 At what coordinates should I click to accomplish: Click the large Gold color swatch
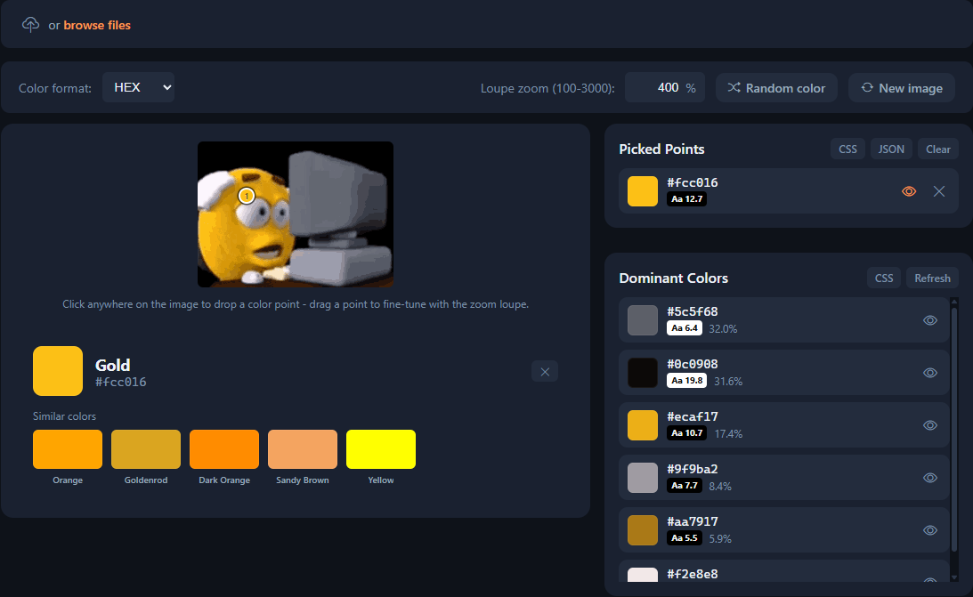coord(58,371)
